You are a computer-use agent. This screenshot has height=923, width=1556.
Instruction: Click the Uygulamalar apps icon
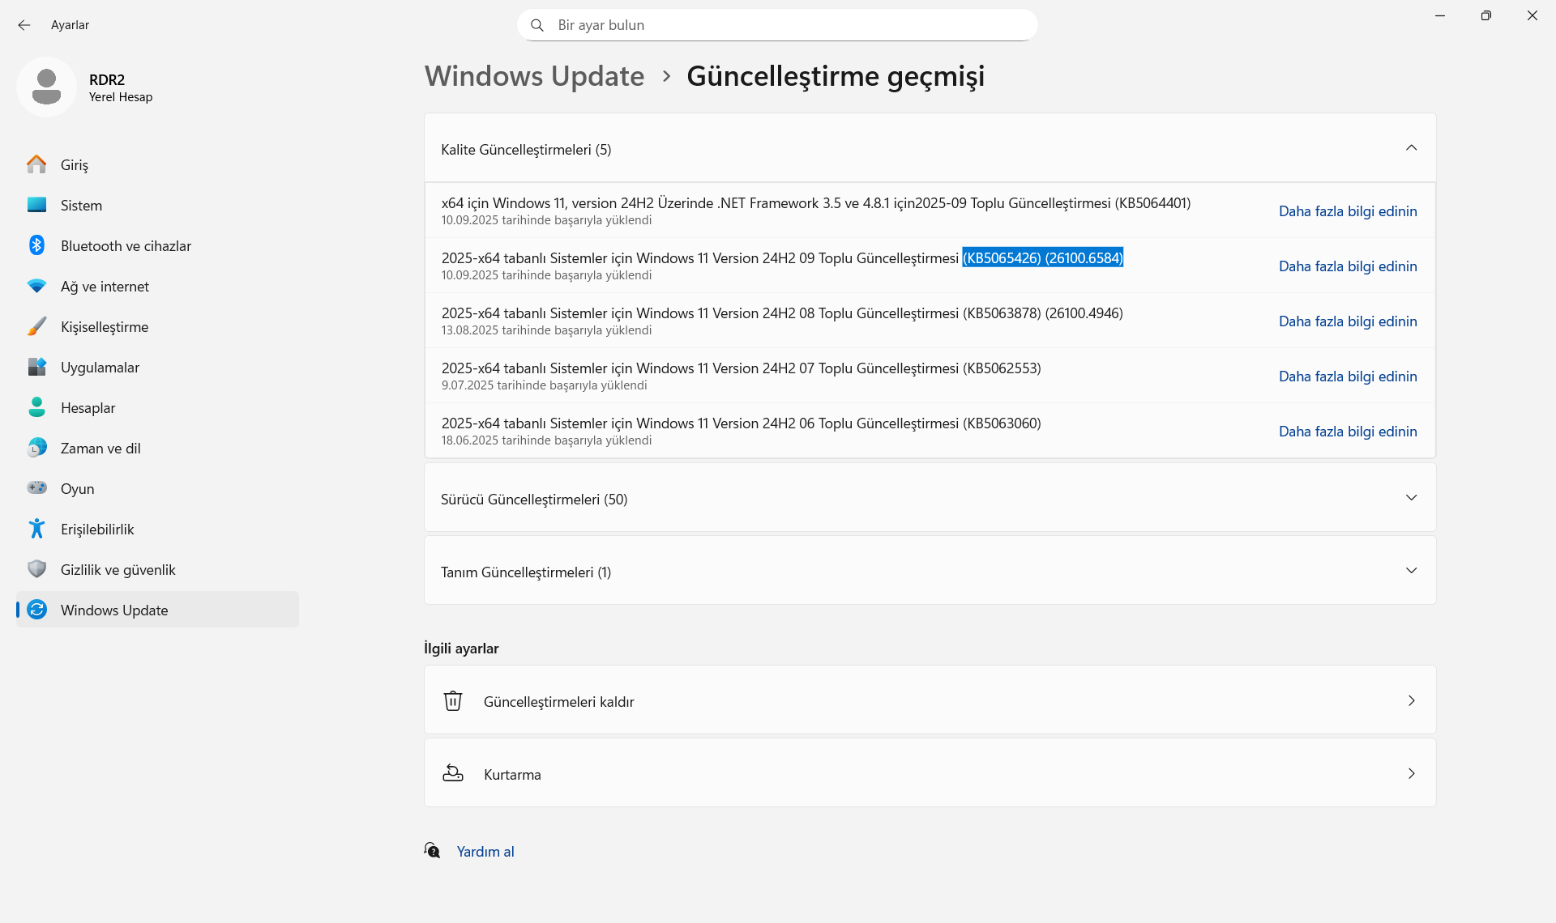(36, 367)
